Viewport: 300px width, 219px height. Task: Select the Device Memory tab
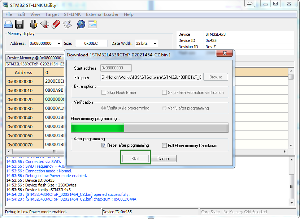click(x=35, y=58)
